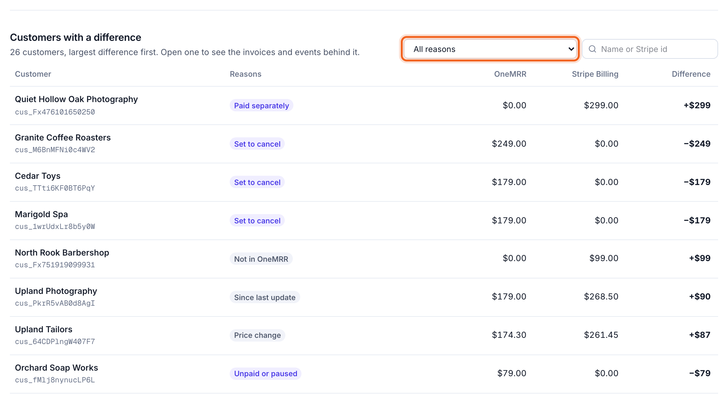Click the Not in OneMRR reason tag
728x396 pixels.
pyautogui.click(x=261, y=259)
